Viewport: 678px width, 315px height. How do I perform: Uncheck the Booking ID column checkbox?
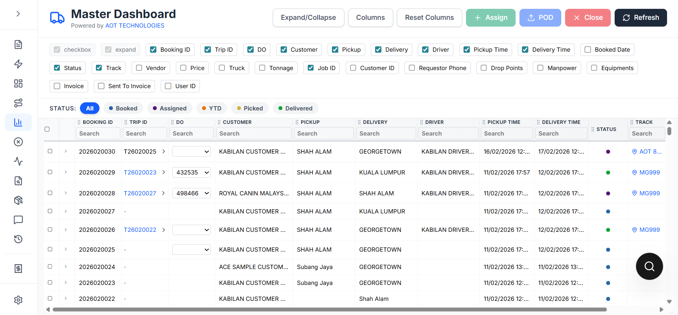click(154, 50)
